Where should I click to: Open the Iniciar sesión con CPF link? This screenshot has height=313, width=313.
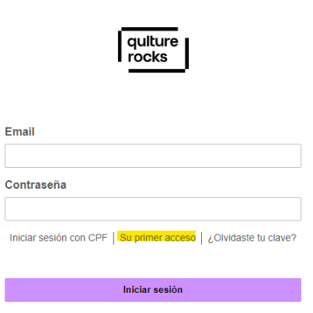coord(58,238)
